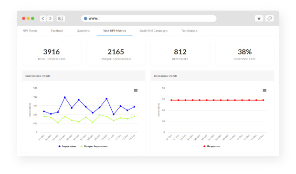Viewport: 296px width, 174px height.
Task: Click the 38% Response Rate card
Action: click(244, 53)
